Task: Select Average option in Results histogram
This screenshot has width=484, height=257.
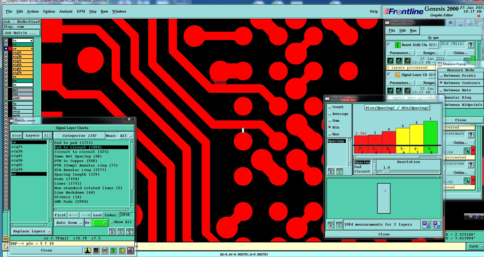Action: [x=338, y=114]
